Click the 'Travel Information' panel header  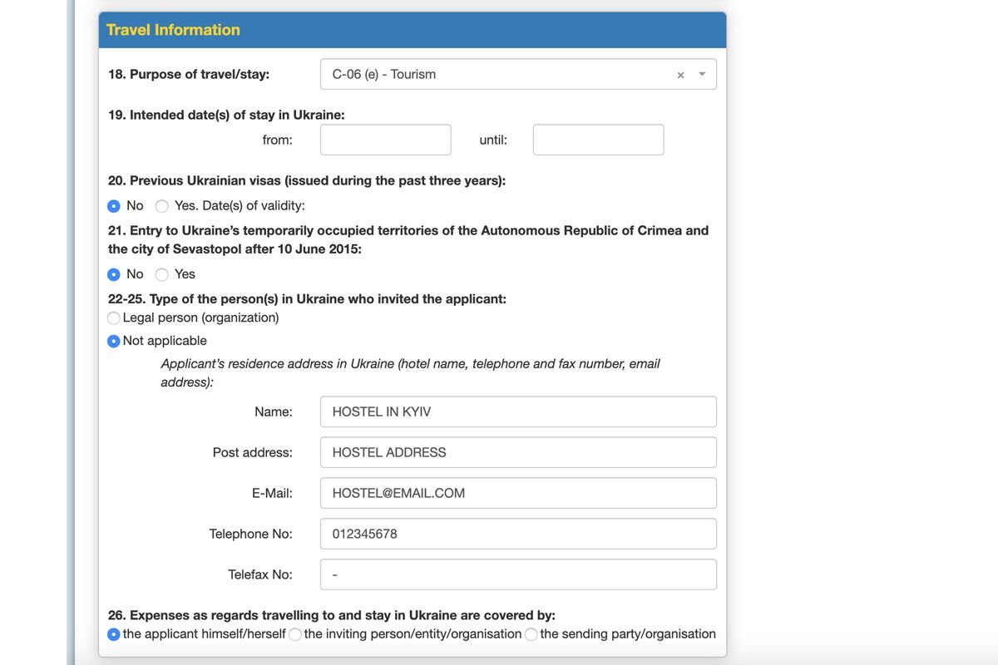pos(413,30)
